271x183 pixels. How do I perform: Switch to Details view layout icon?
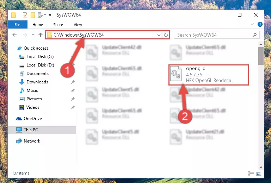(x=251, y=174)
